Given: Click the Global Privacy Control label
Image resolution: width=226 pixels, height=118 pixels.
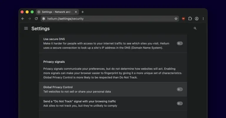Looking at the screenshot, I should (x=58, y=87).
